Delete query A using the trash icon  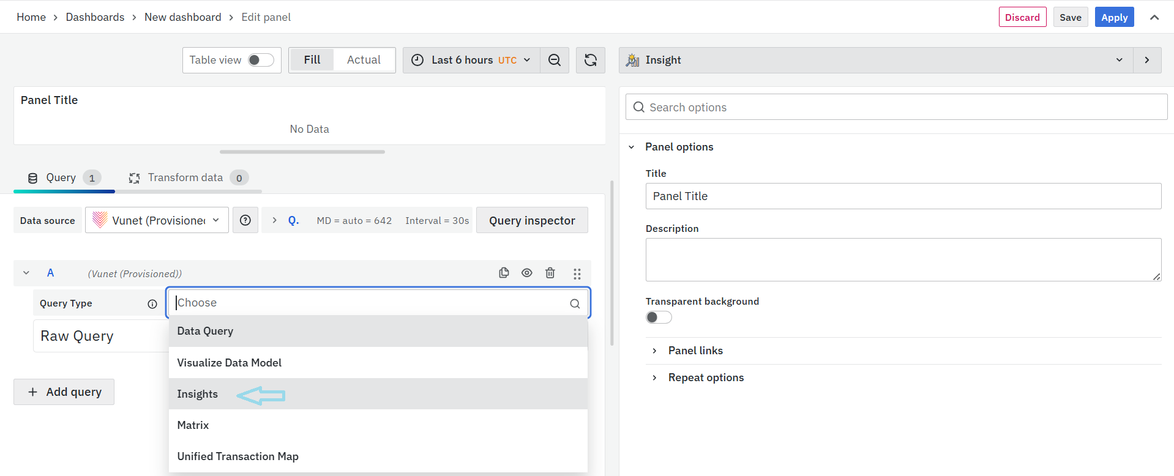(550, 273)
